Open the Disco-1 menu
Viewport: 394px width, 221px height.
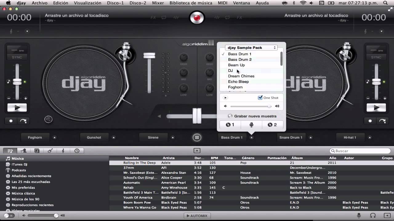(115, 3)
